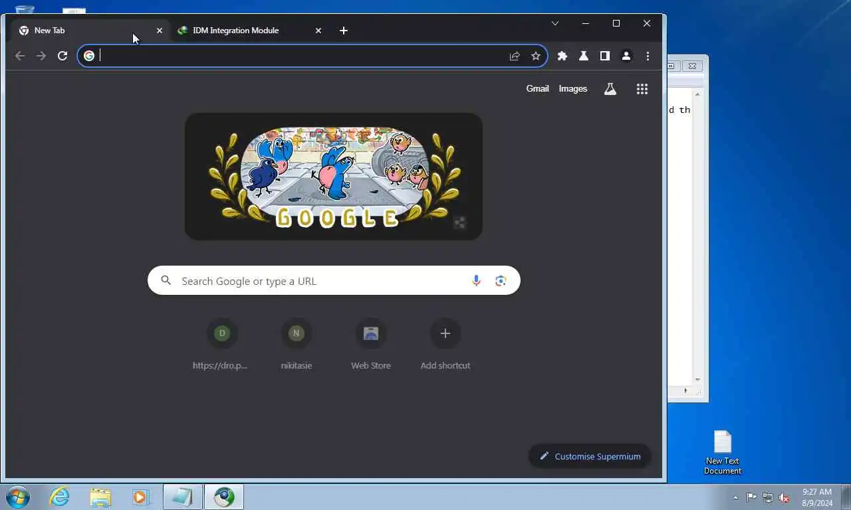The image size is (851, 510).
Task: Close the New Tab tab
Action: click(160, 31)
